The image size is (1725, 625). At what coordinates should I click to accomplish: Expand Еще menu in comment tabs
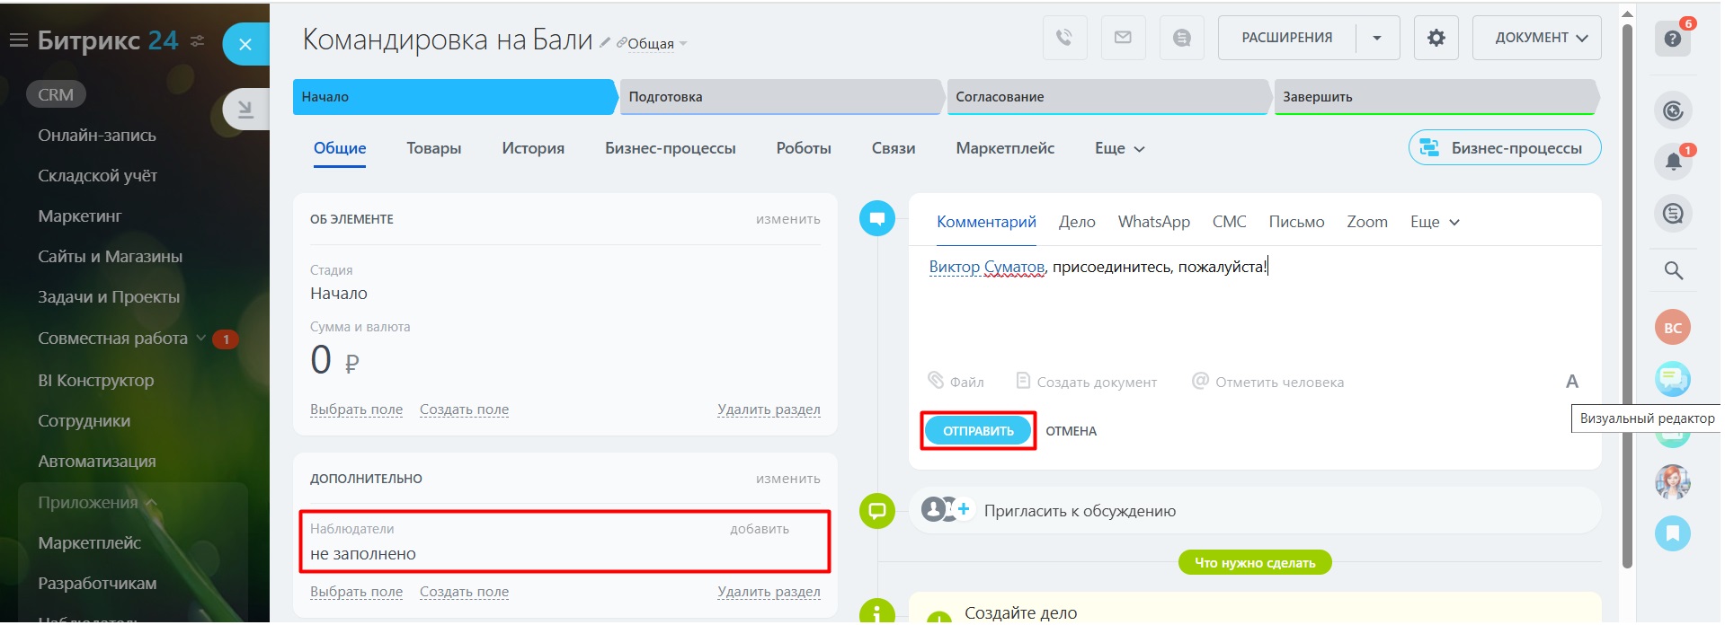click(x=1435, y=222)
